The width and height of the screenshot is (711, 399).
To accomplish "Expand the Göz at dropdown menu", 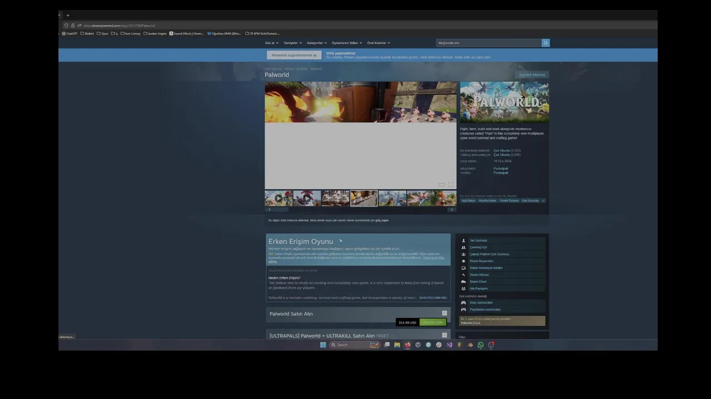I will 271,43.
